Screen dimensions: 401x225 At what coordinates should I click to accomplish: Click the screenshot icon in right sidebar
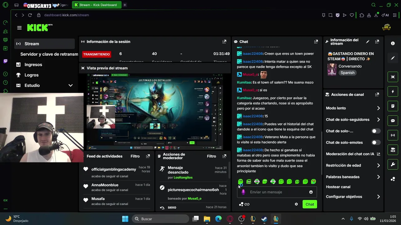coord(393,77)
